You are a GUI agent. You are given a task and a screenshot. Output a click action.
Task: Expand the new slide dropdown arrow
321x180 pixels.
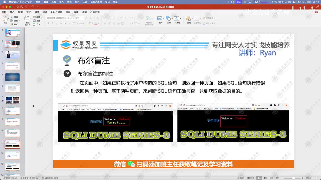point(31,18)
